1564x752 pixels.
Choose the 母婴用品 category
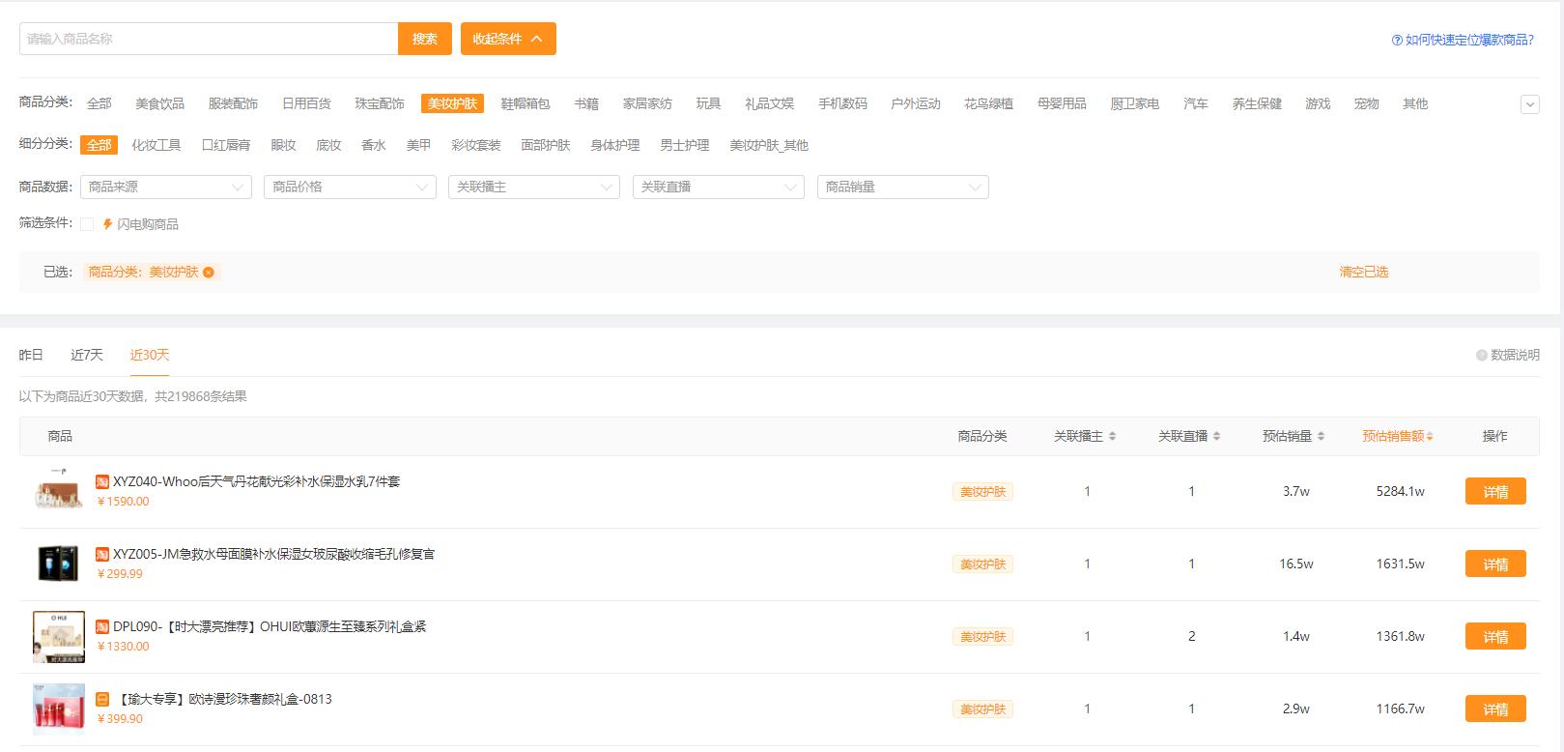point(1062,103)
